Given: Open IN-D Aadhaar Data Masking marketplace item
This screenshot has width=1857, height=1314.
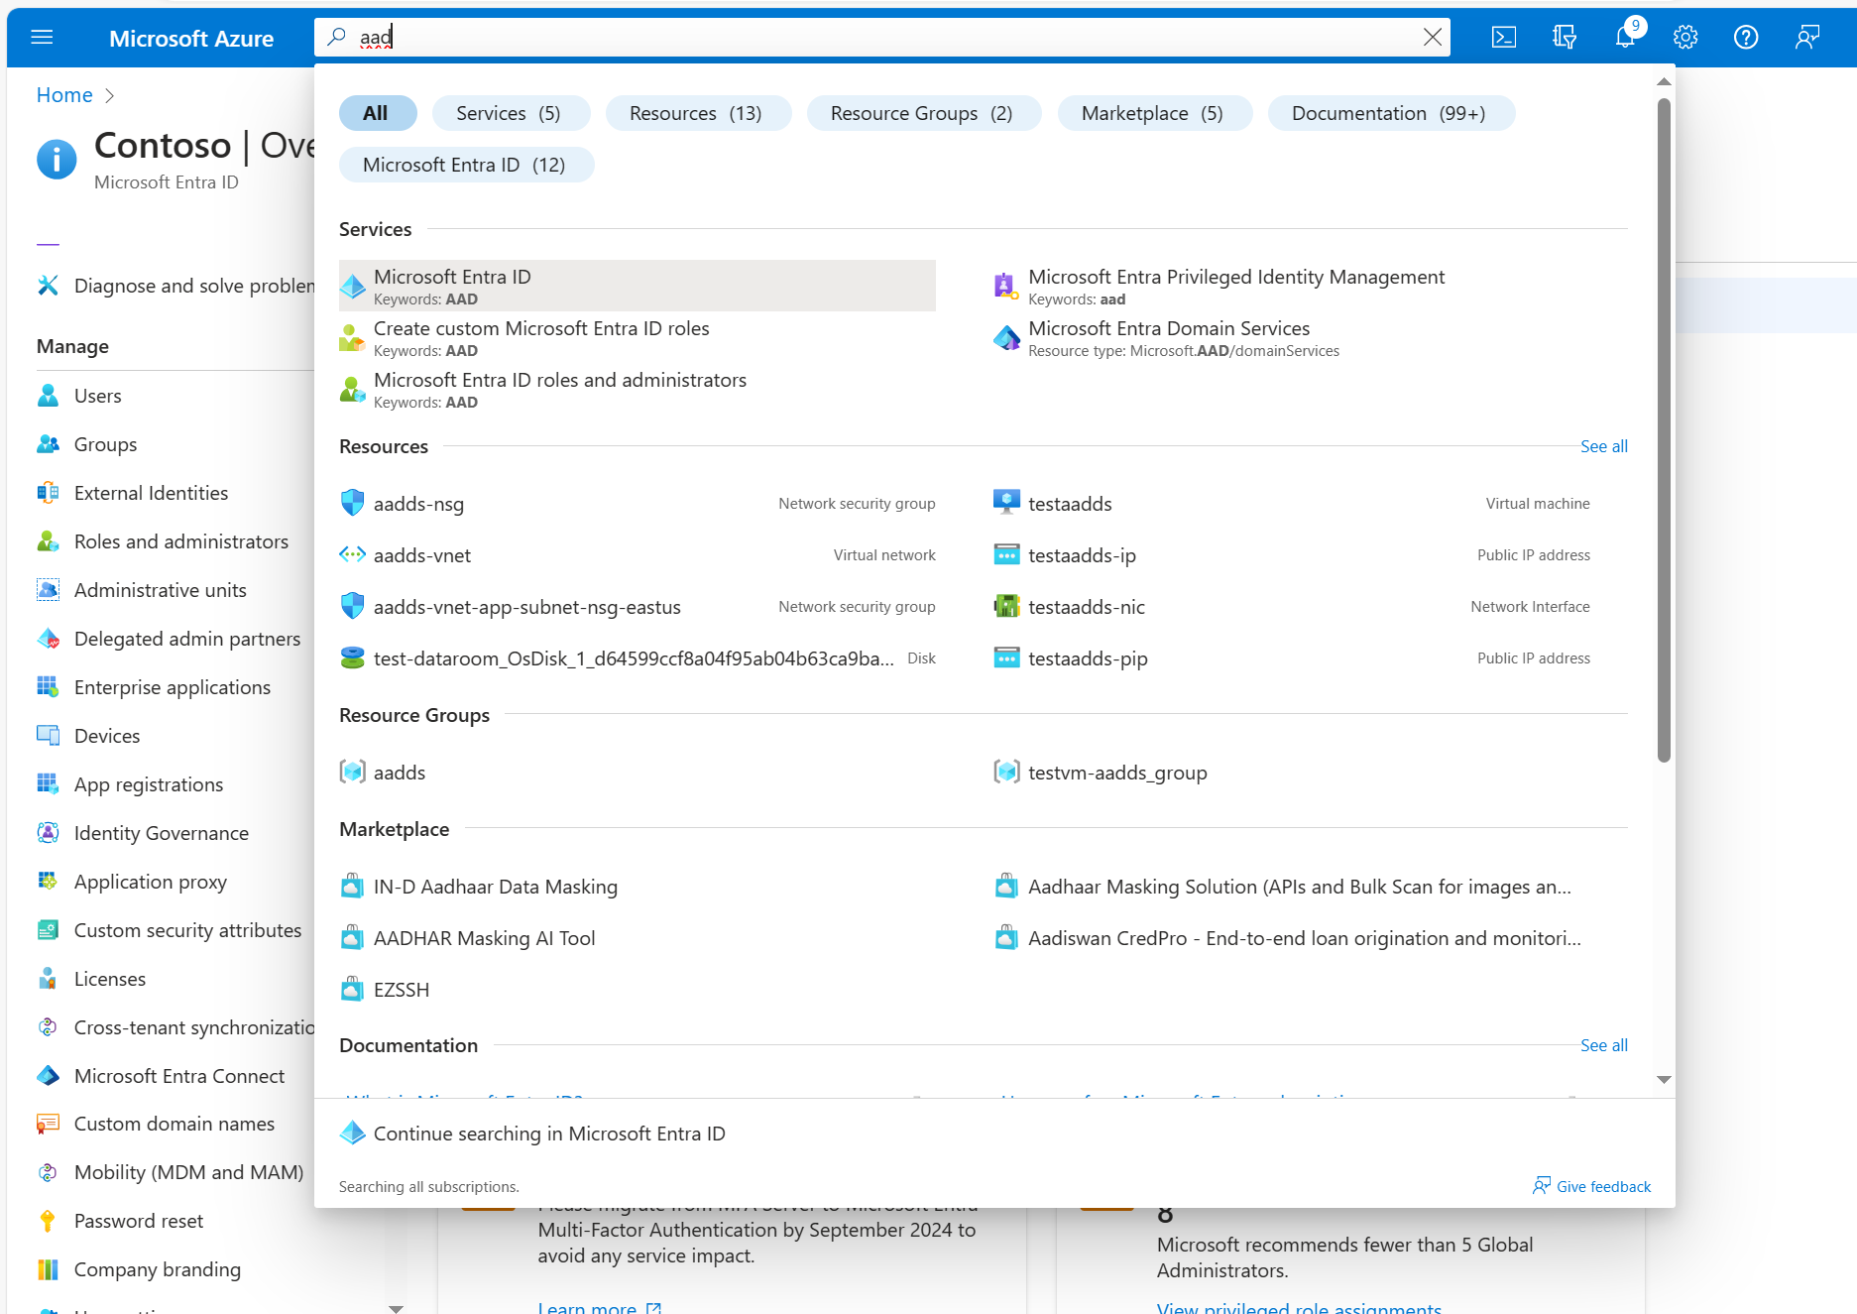Looking at the screenshot, I should point(495,887).
